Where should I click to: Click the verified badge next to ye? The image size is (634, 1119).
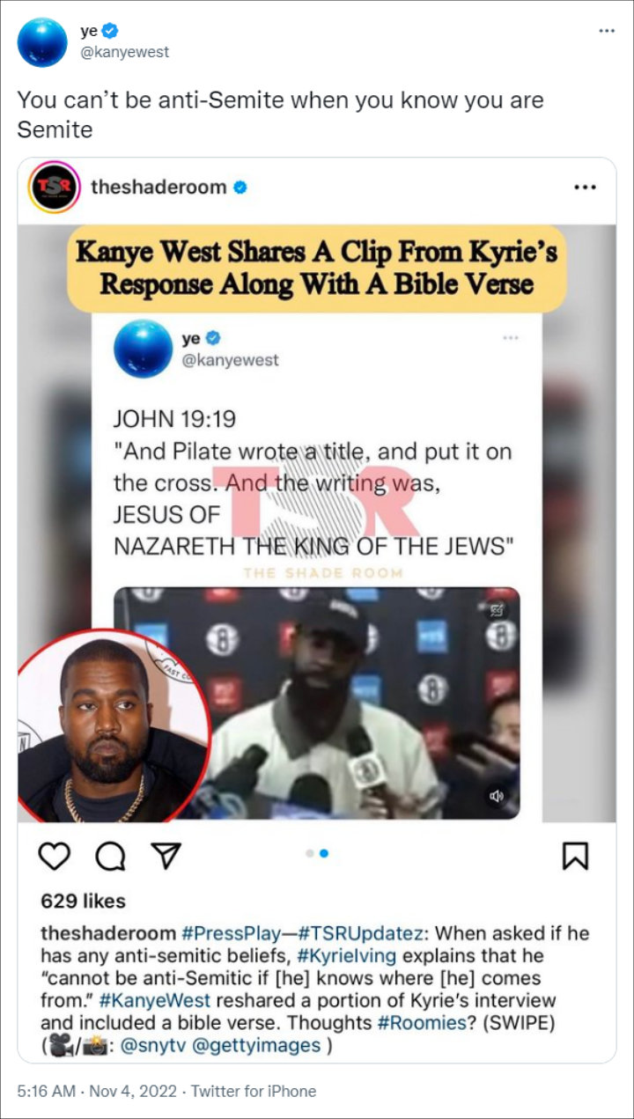pos(110,31)
